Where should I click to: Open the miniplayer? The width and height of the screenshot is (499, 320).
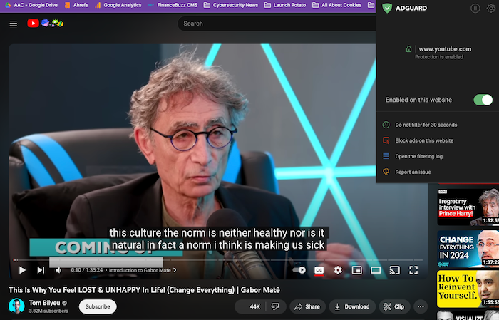point(356,270)
